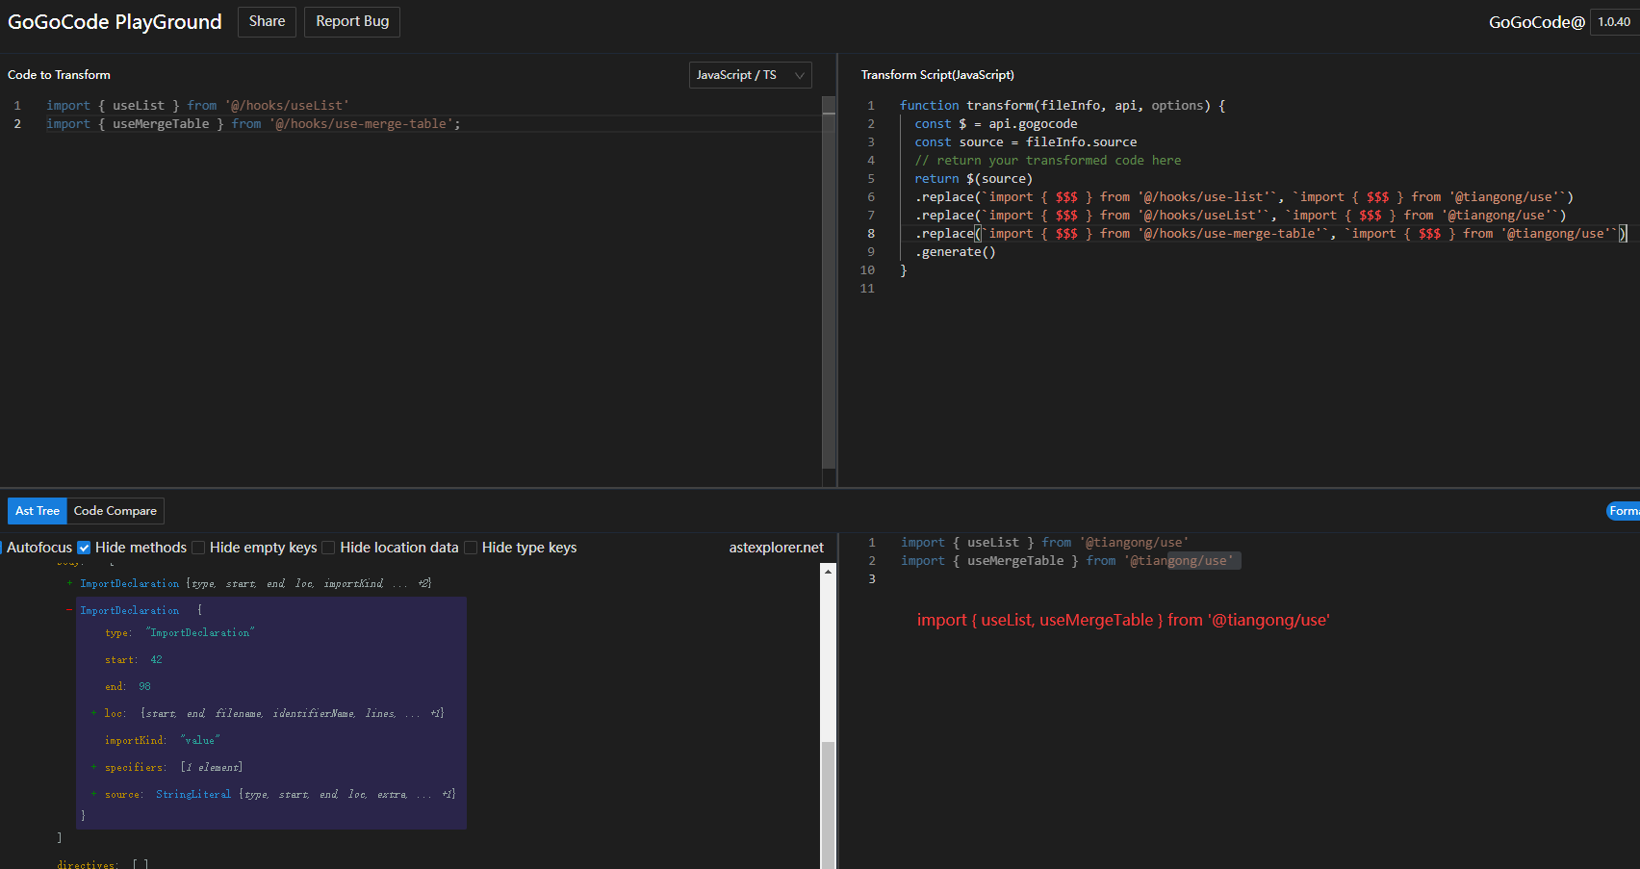Click the Share button
The width and height of the screenshot is (1640, 869).
267,21
